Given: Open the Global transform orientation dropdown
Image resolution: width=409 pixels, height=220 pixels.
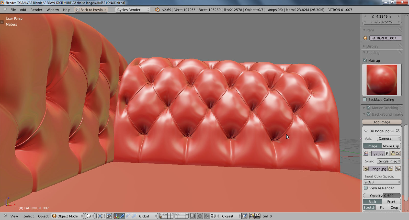Looking at the screenshot, I should [x=148, y=216].
